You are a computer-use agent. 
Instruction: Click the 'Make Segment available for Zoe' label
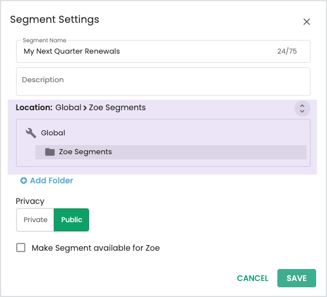point(96,248)
